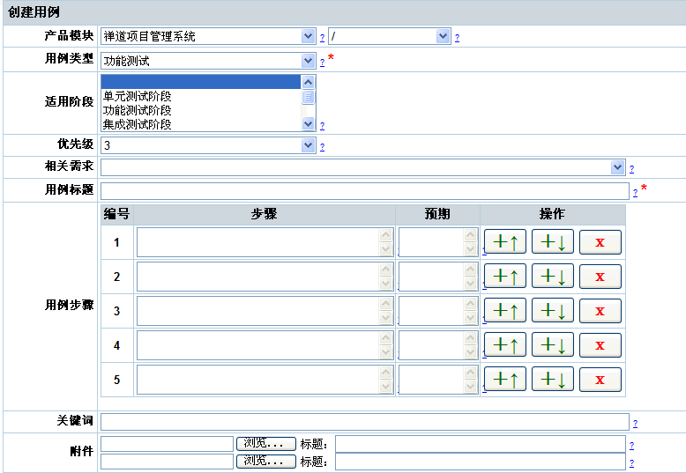Delete step 1 row

[600, 241]
